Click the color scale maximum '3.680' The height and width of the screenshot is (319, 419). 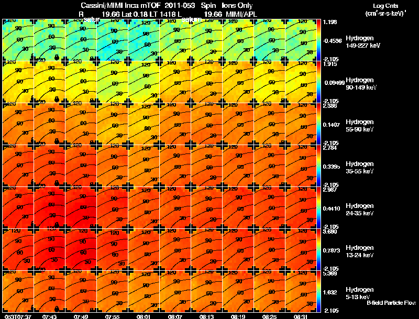point(330,232)
